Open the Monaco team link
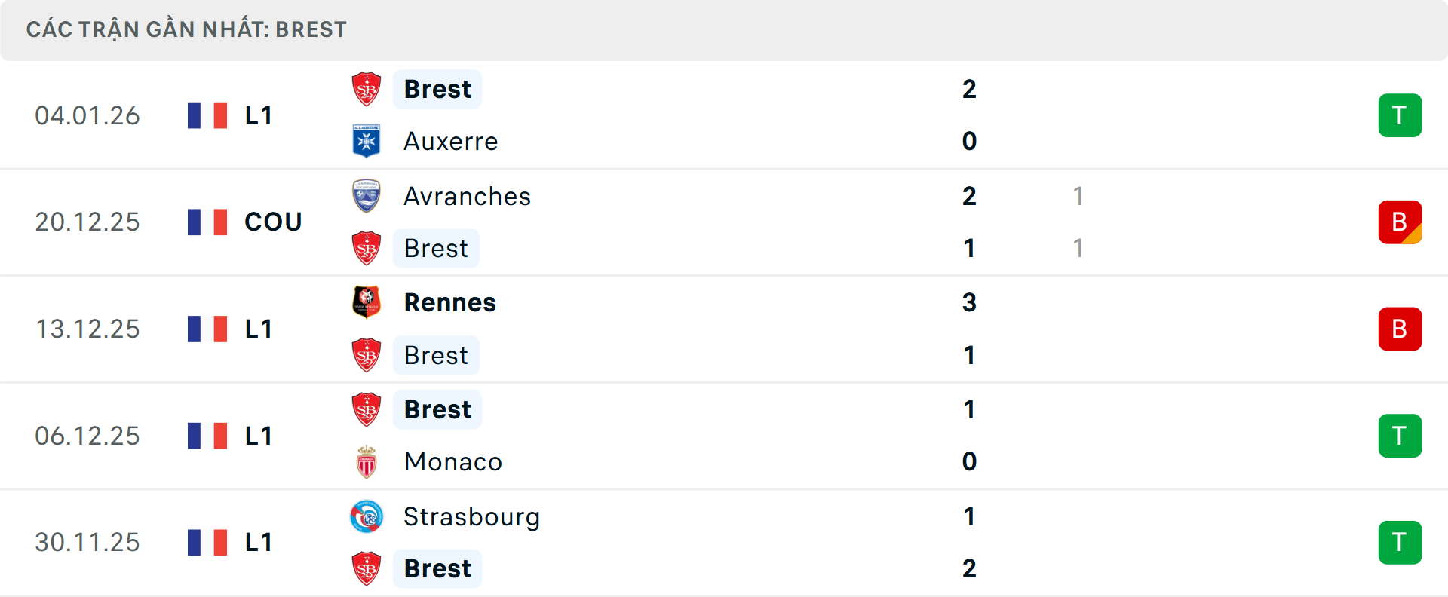This screenshot has height=597, width=1448. click(x=453, y=462)
